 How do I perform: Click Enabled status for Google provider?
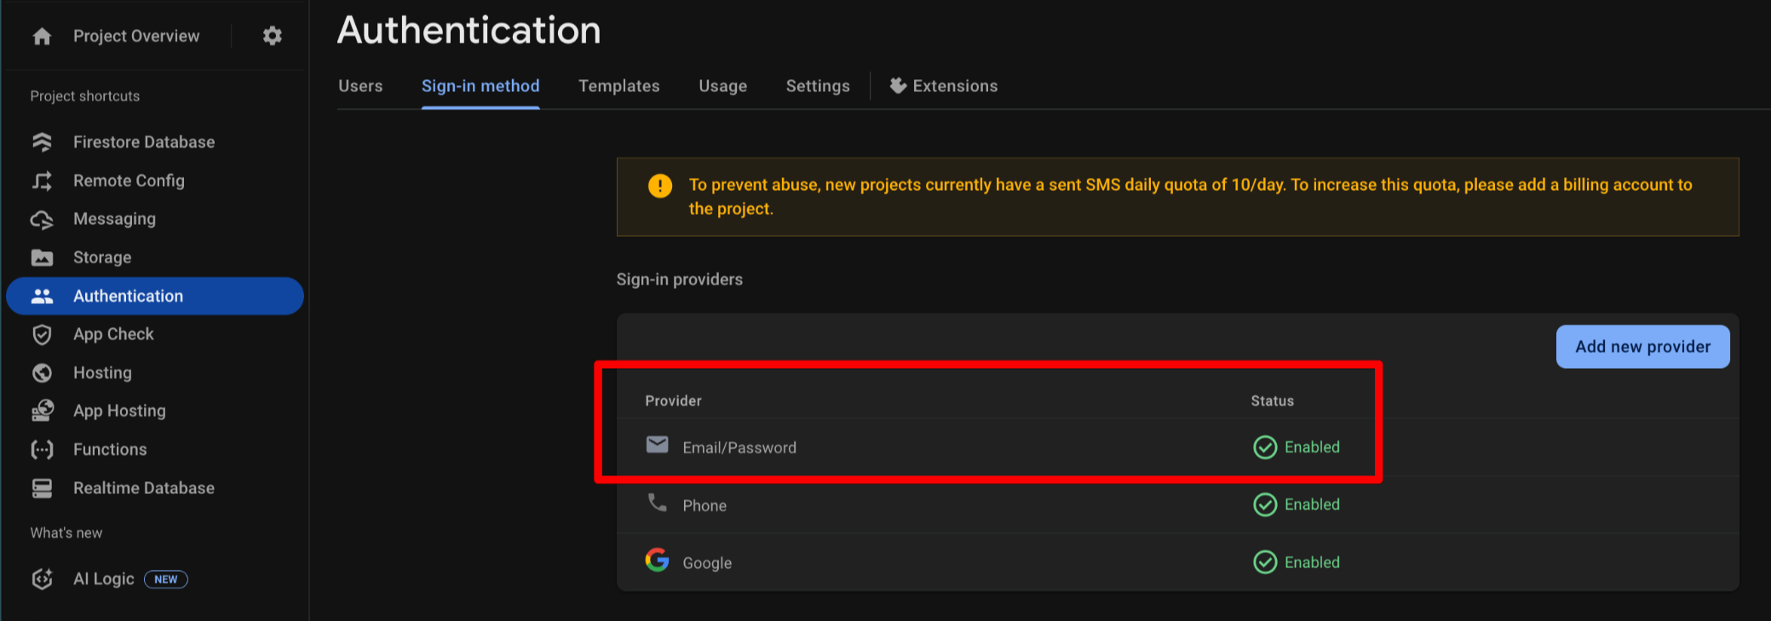[1297, 562]
